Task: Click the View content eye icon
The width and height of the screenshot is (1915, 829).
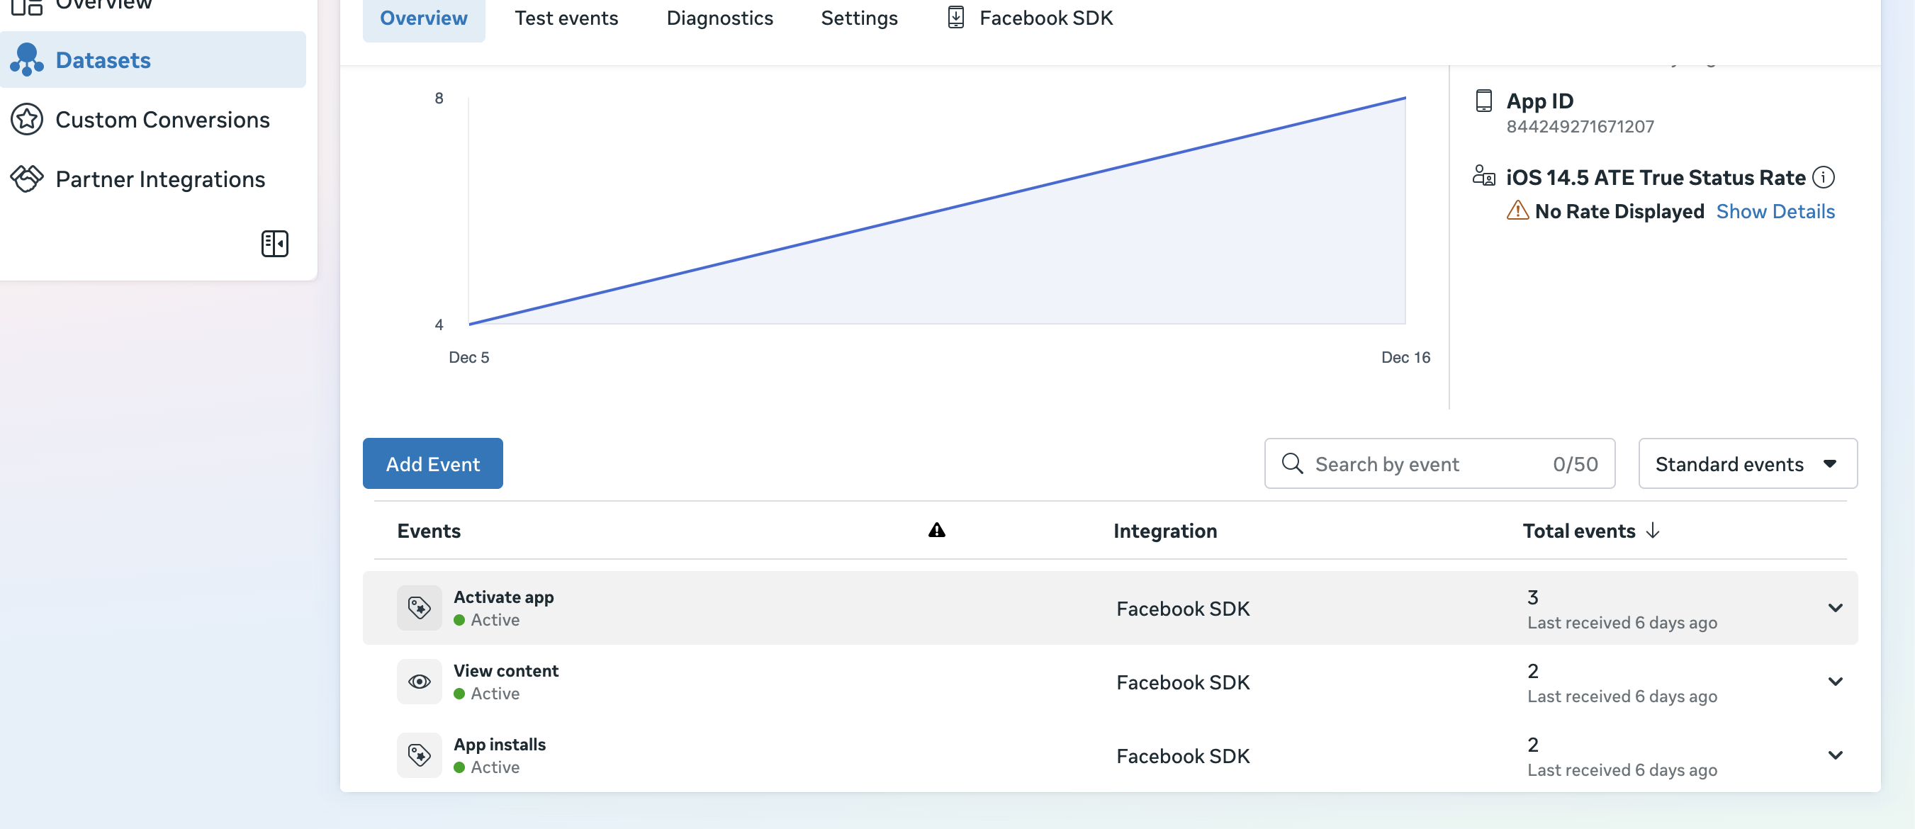Action: point(420,681)
